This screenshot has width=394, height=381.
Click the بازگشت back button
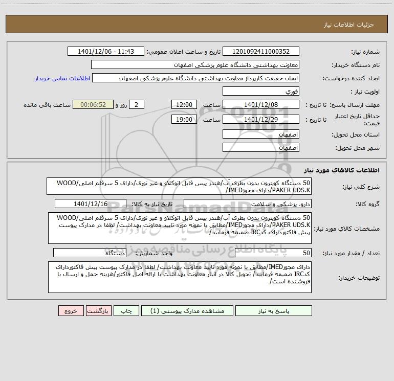click(x=98, y=310)
